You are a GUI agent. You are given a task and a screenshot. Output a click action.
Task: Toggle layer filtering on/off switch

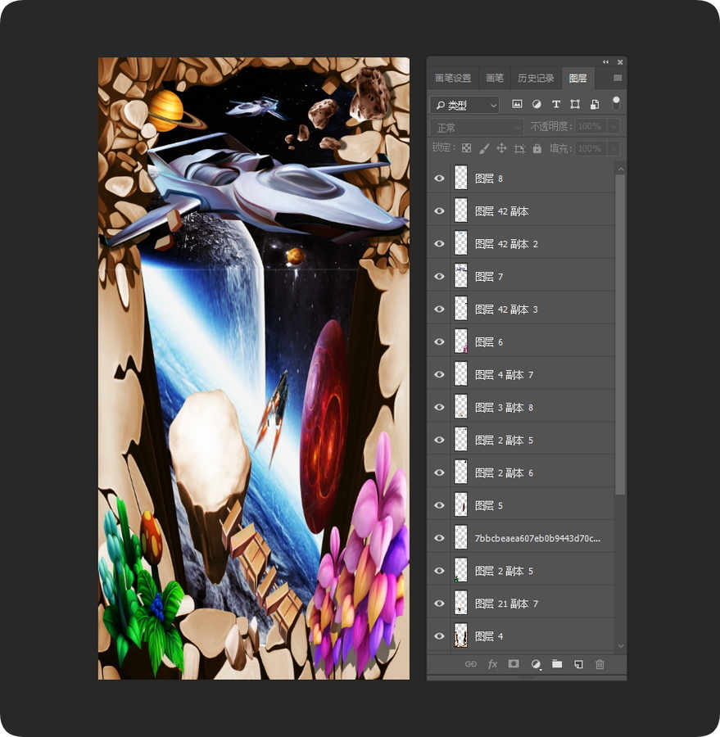[616, 103]
